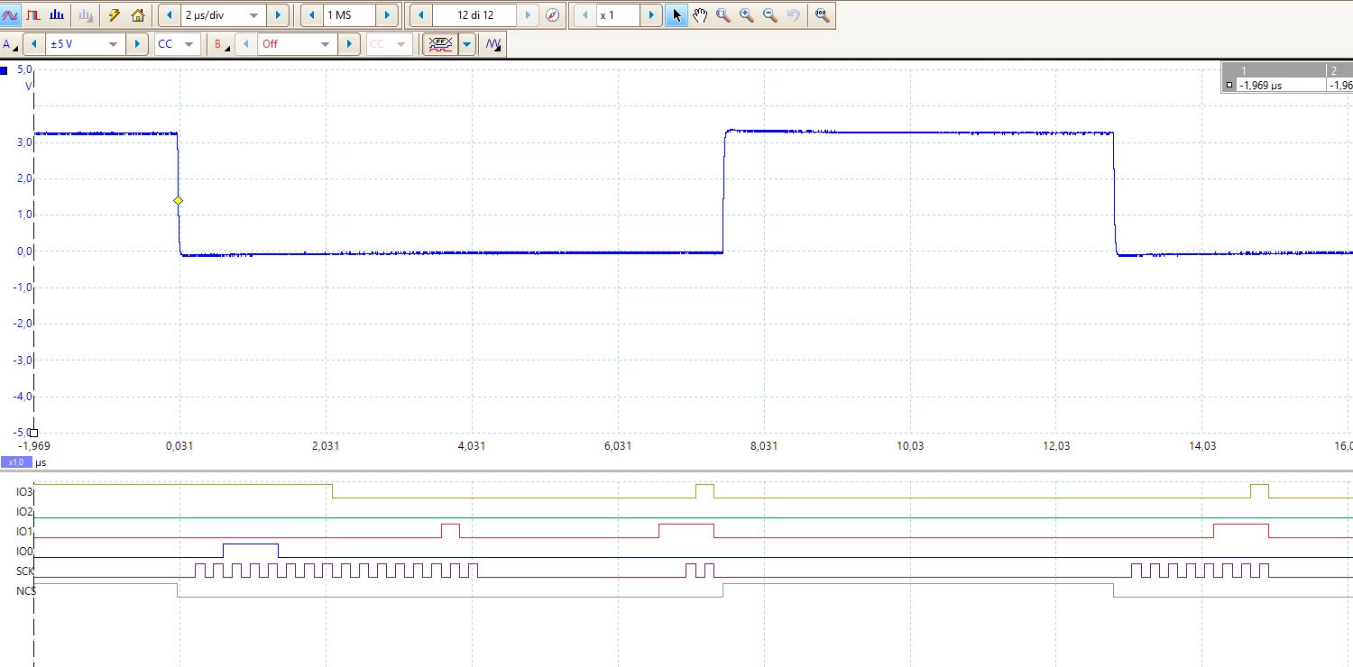This screenshot has height=667, width=1353.
Task: Open the buffer navigator compass icon
Action: tap(553, 15)
